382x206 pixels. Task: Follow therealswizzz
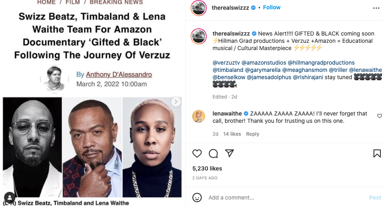(x=272, y=8)
